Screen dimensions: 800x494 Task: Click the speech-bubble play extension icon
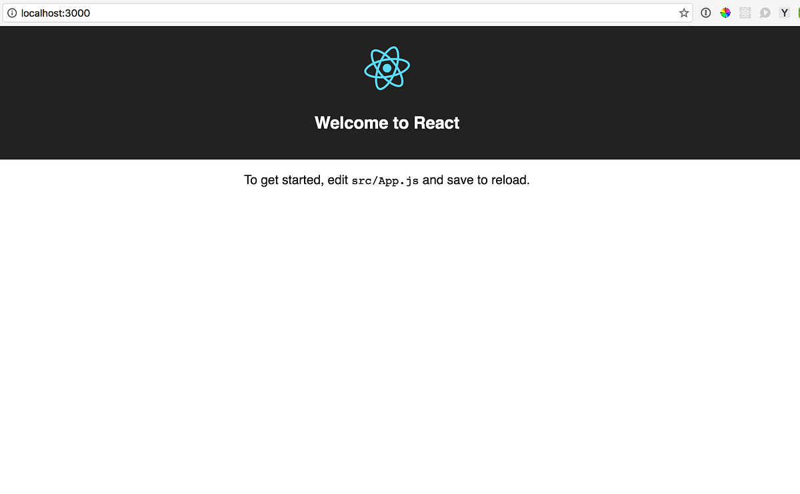(x=765, y=13)
